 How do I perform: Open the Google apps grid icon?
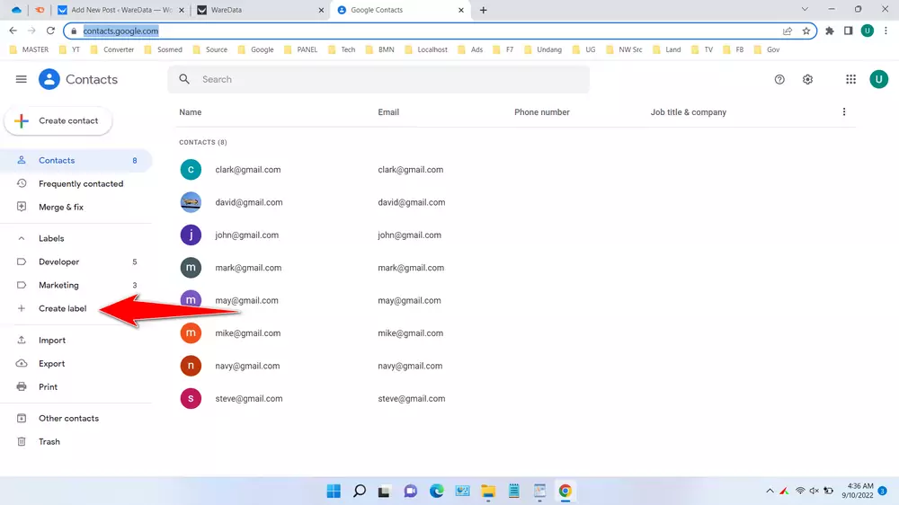pos(850,79)
